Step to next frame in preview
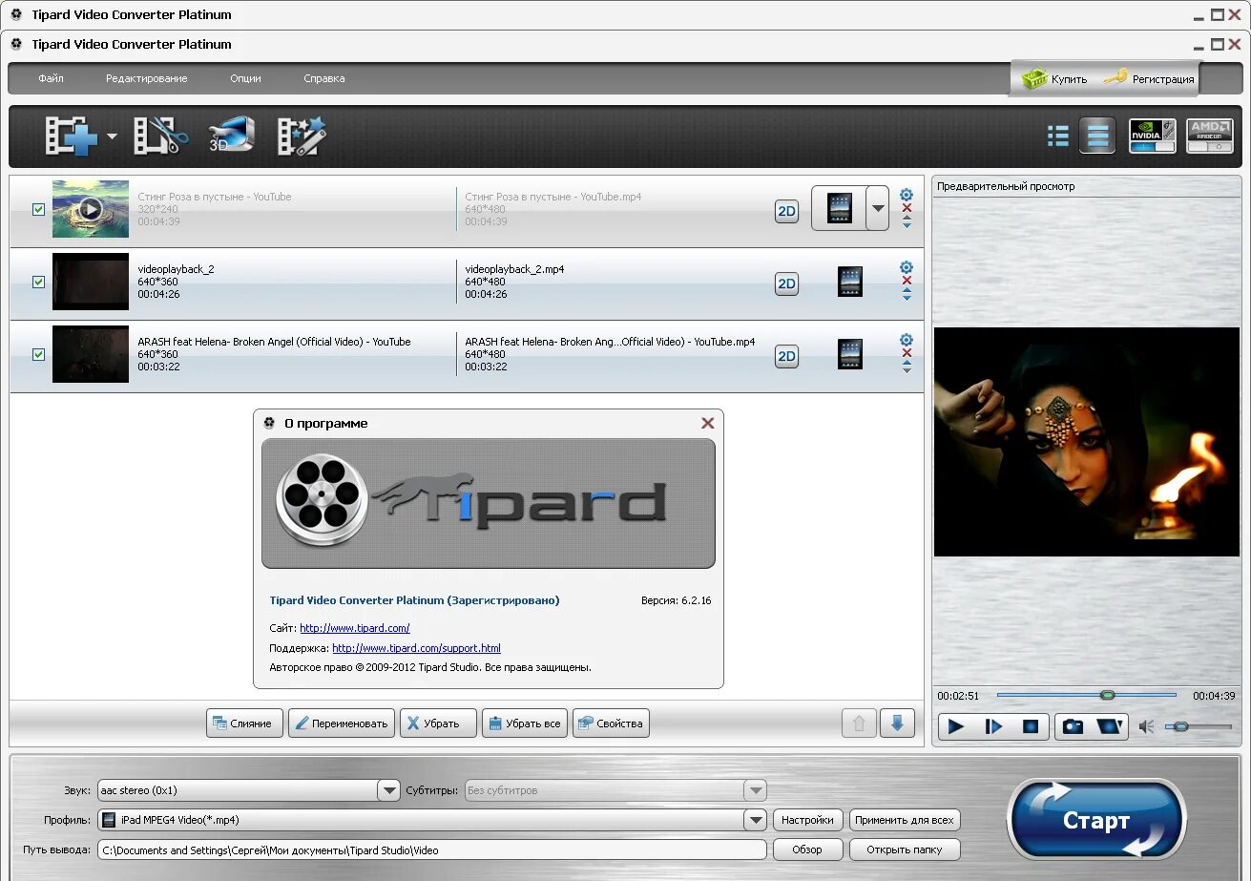1251x881 pixels. (993, 726)
